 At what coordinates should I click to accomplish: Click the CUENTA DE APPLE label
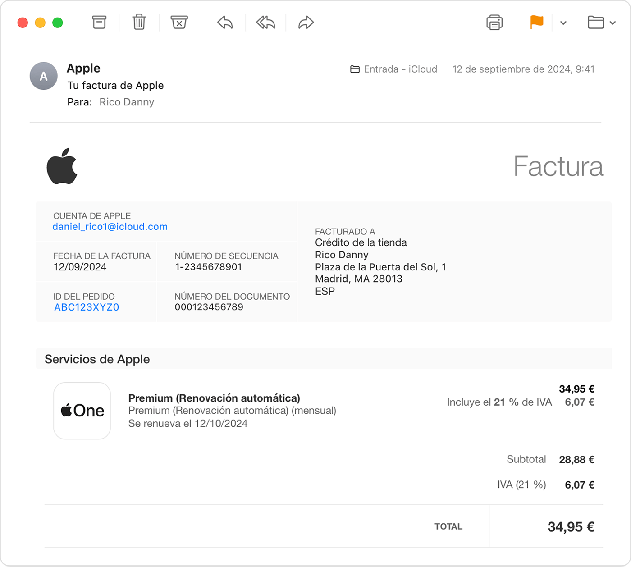point(92,216)
